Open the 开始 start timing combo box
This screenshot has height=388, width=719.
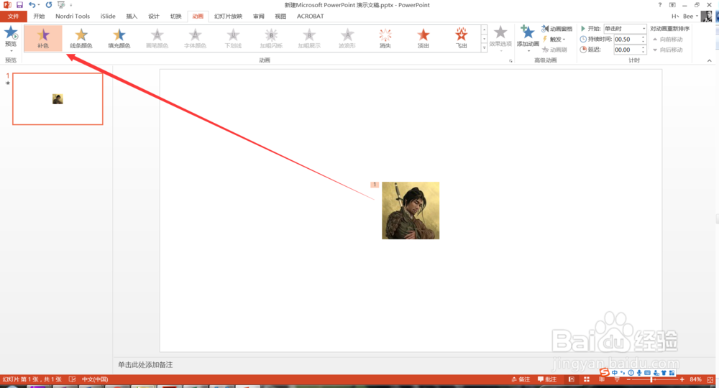click(x=625, y=29)
